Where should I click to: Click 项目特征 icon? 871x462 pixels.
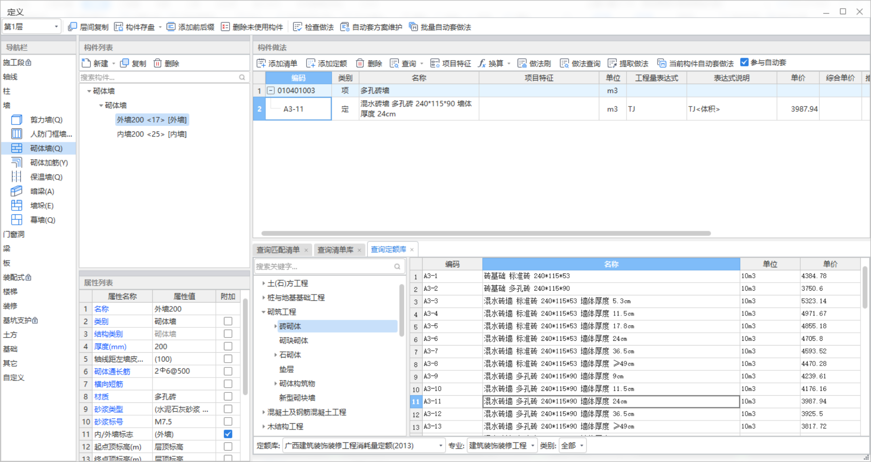[435, 63]
